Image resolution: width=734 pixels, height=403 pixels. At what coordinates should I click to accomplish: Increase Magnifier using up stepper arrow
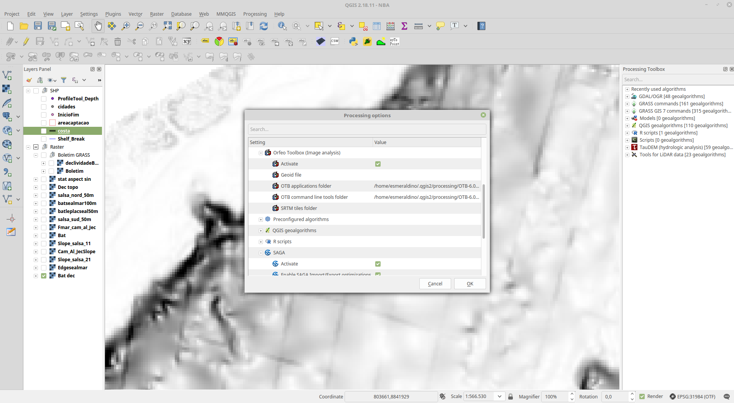(572, 394)
